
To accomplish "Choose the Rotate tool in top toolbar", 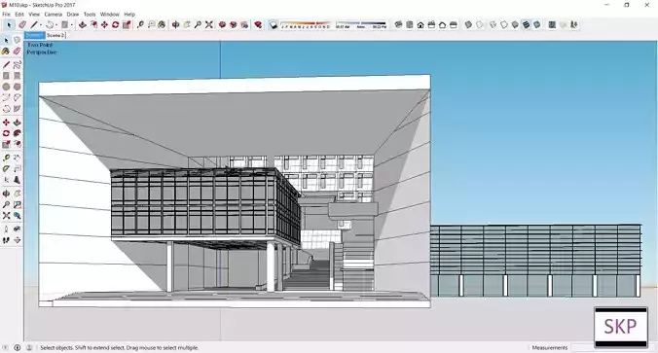I will tap(116, 25).
